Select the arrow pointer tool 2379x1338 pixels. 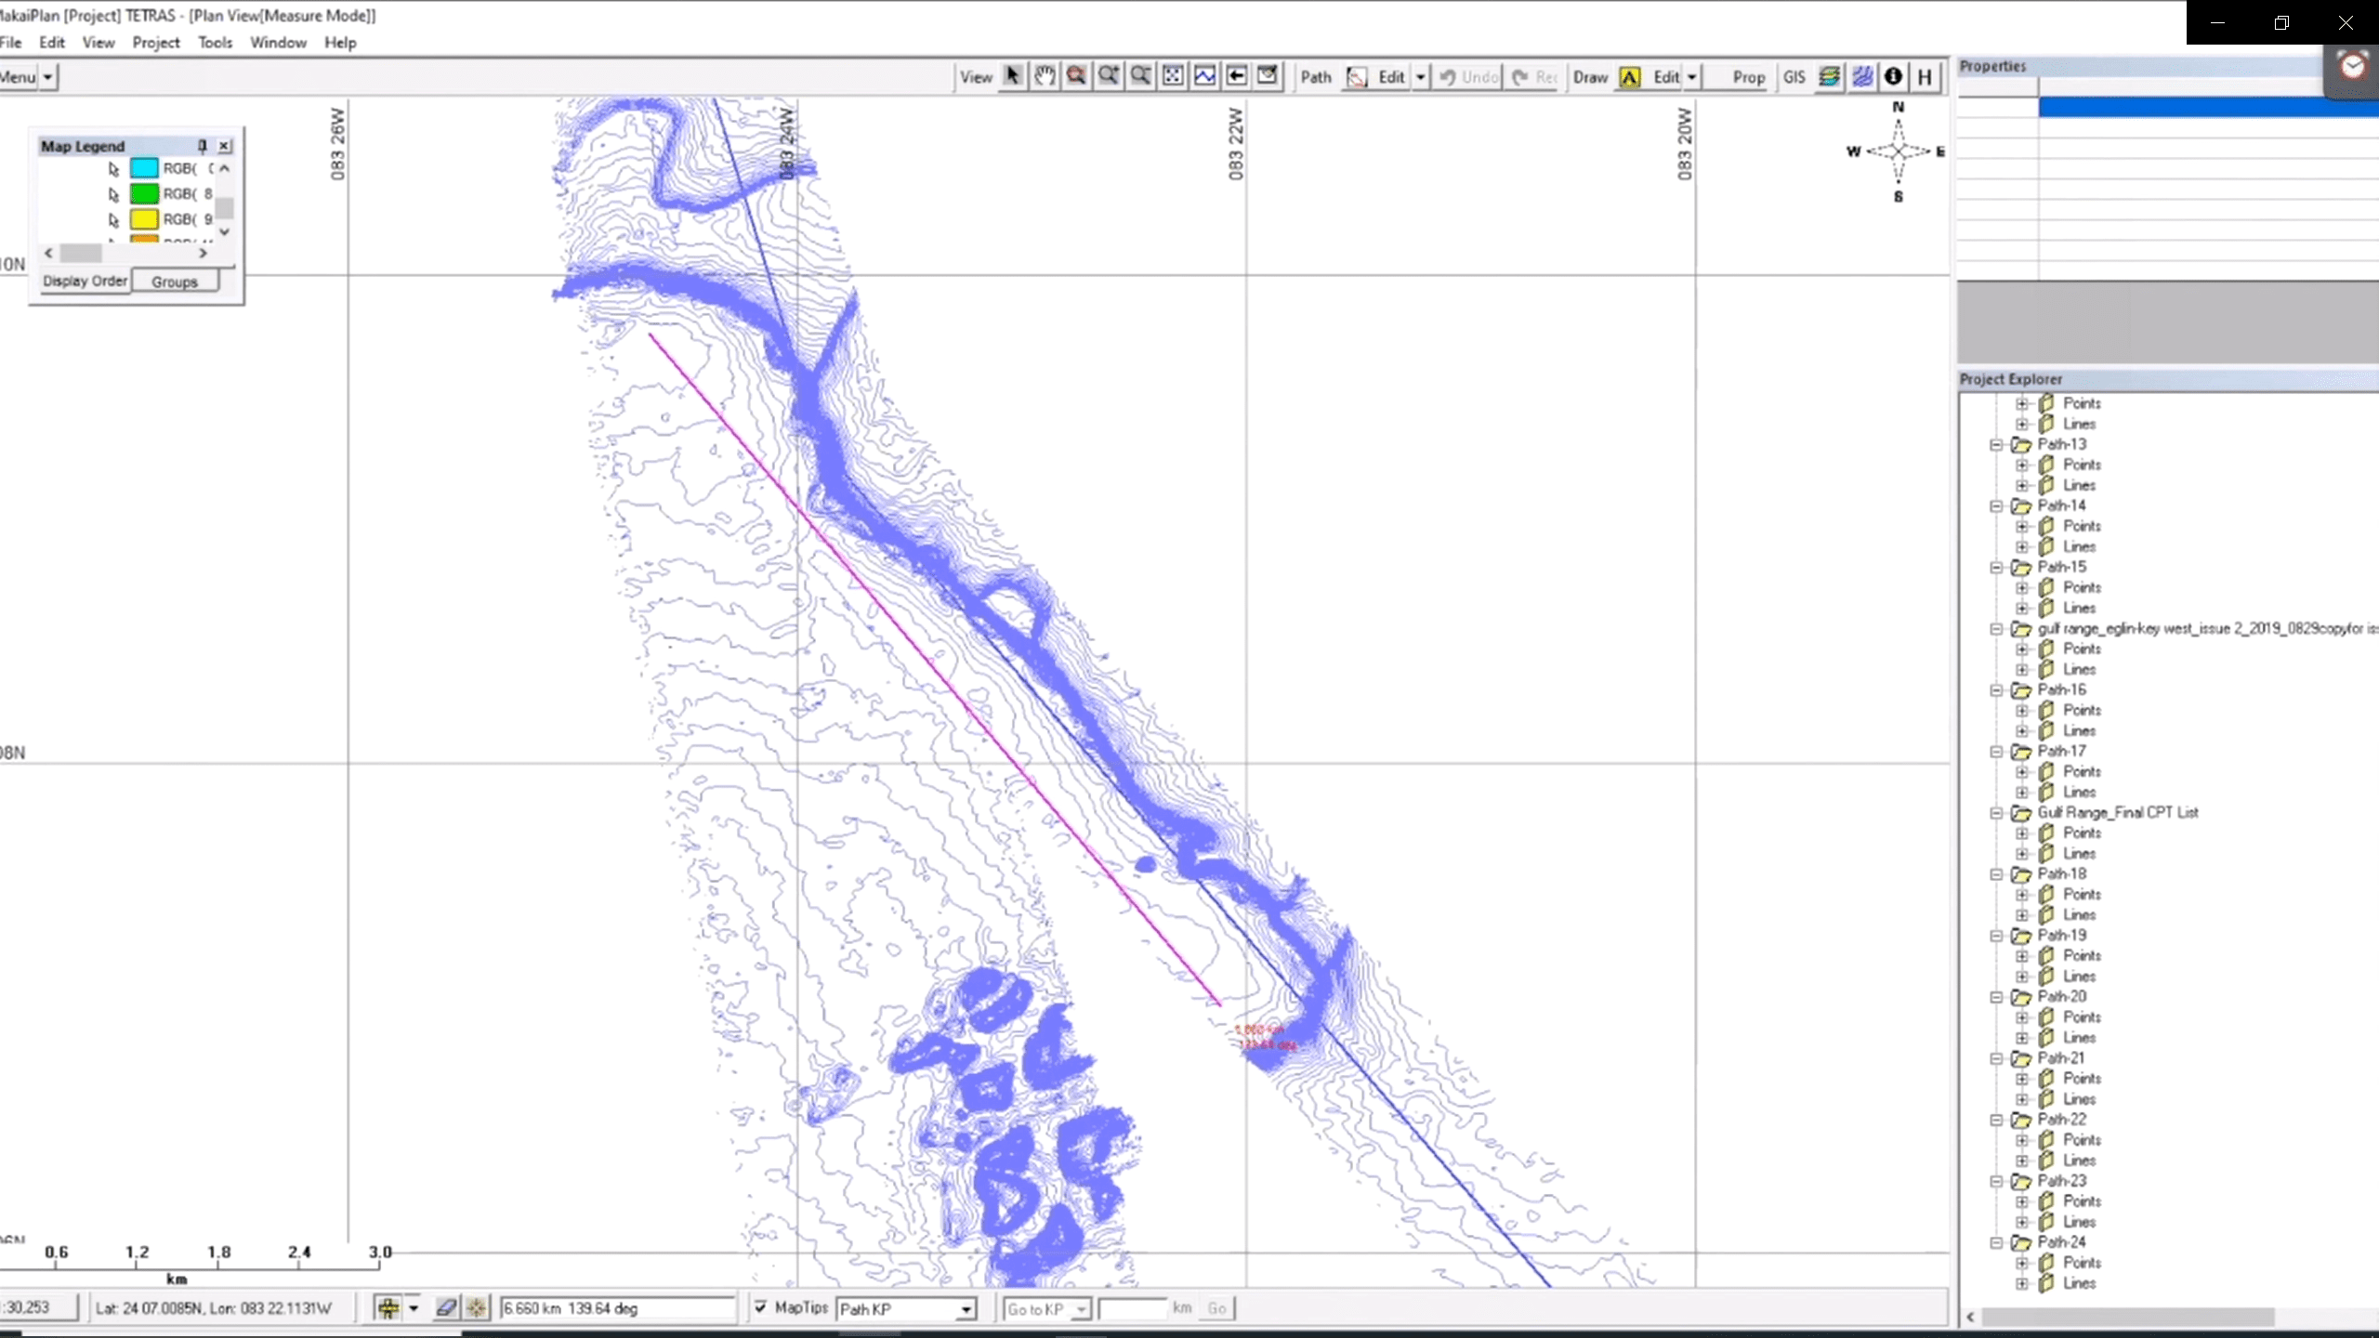[x=1013, y=76]
